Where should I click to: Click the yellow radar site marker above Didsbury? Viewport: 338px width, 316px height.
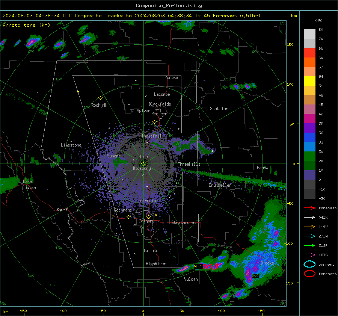(143, 164)
